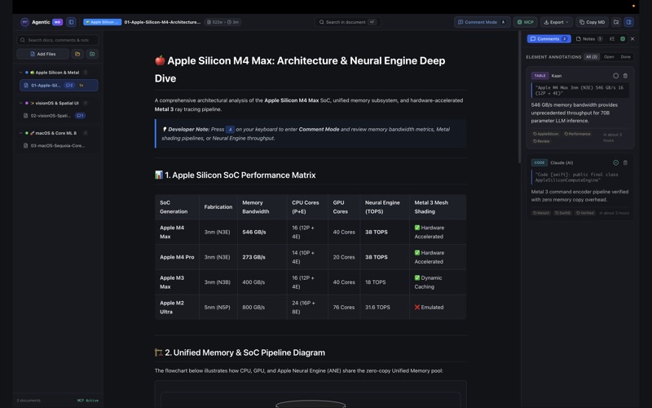Click the green MCP icon in panel tabs
This screenshot has width=652, height=408.
pyautogui.click(x=623, y=38)
